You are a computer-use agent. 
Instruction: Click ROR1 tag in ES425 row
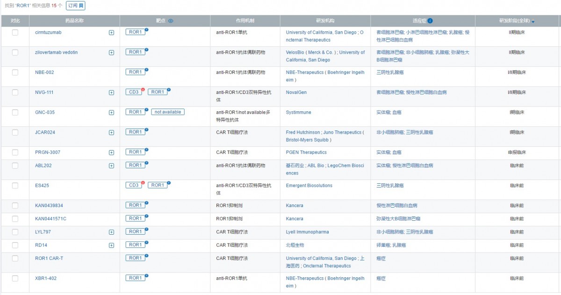pyautogui.click(x=158, y=185)
